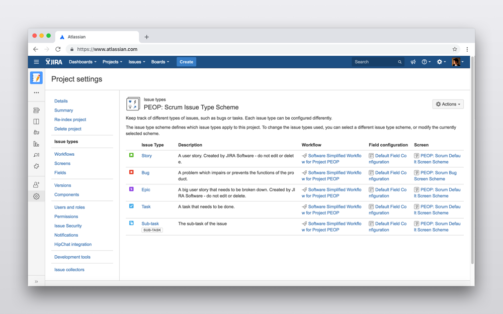
Task: Click the issue search magnifier icon in sidebar
Action: pos(36,155)
